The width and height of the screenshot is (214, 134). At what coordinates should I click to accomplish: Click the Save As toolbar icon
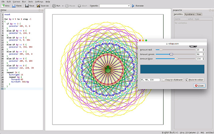pyautogui.click(x=38, y=6)
